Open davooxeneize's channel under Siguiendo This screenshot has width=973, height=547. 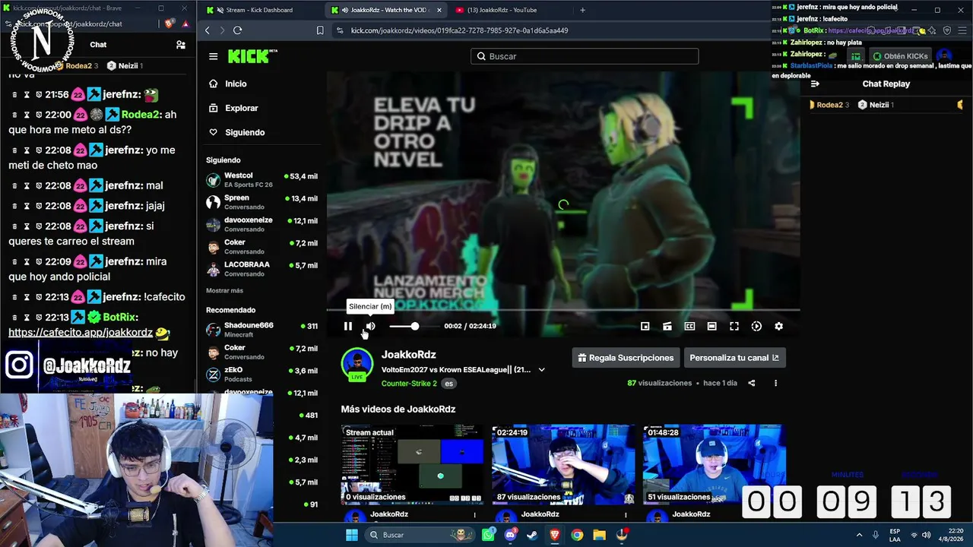click(262, 224)
